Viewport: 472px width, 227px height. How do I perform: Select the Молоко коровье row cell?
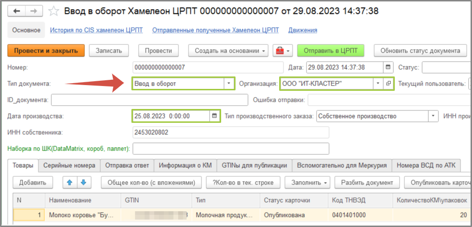[x=83, y=215]
